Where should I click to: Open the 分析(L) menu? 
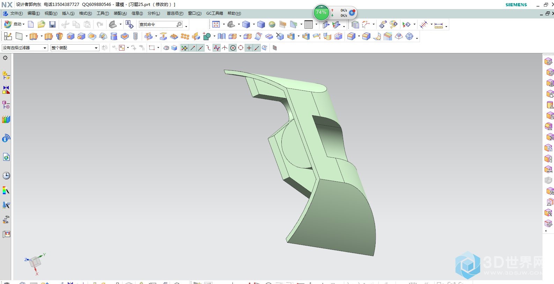coord(154,13)
